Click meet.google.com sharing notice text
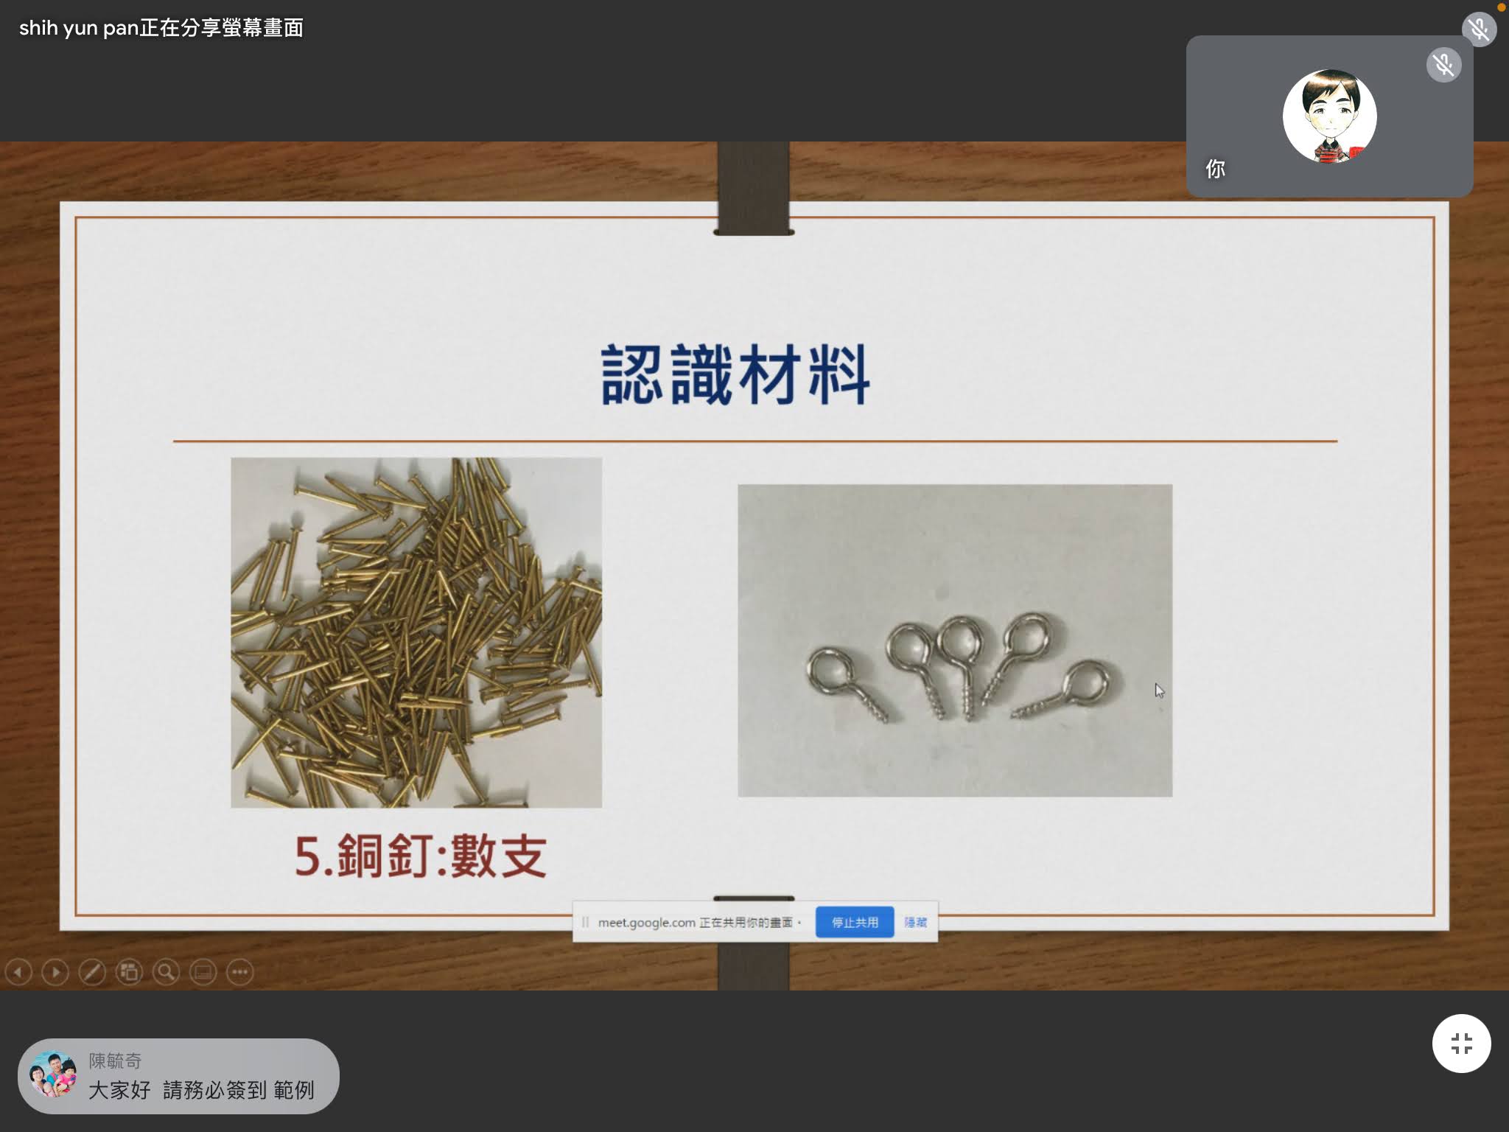This screenshot has height=1132, width=1509. 699,922
